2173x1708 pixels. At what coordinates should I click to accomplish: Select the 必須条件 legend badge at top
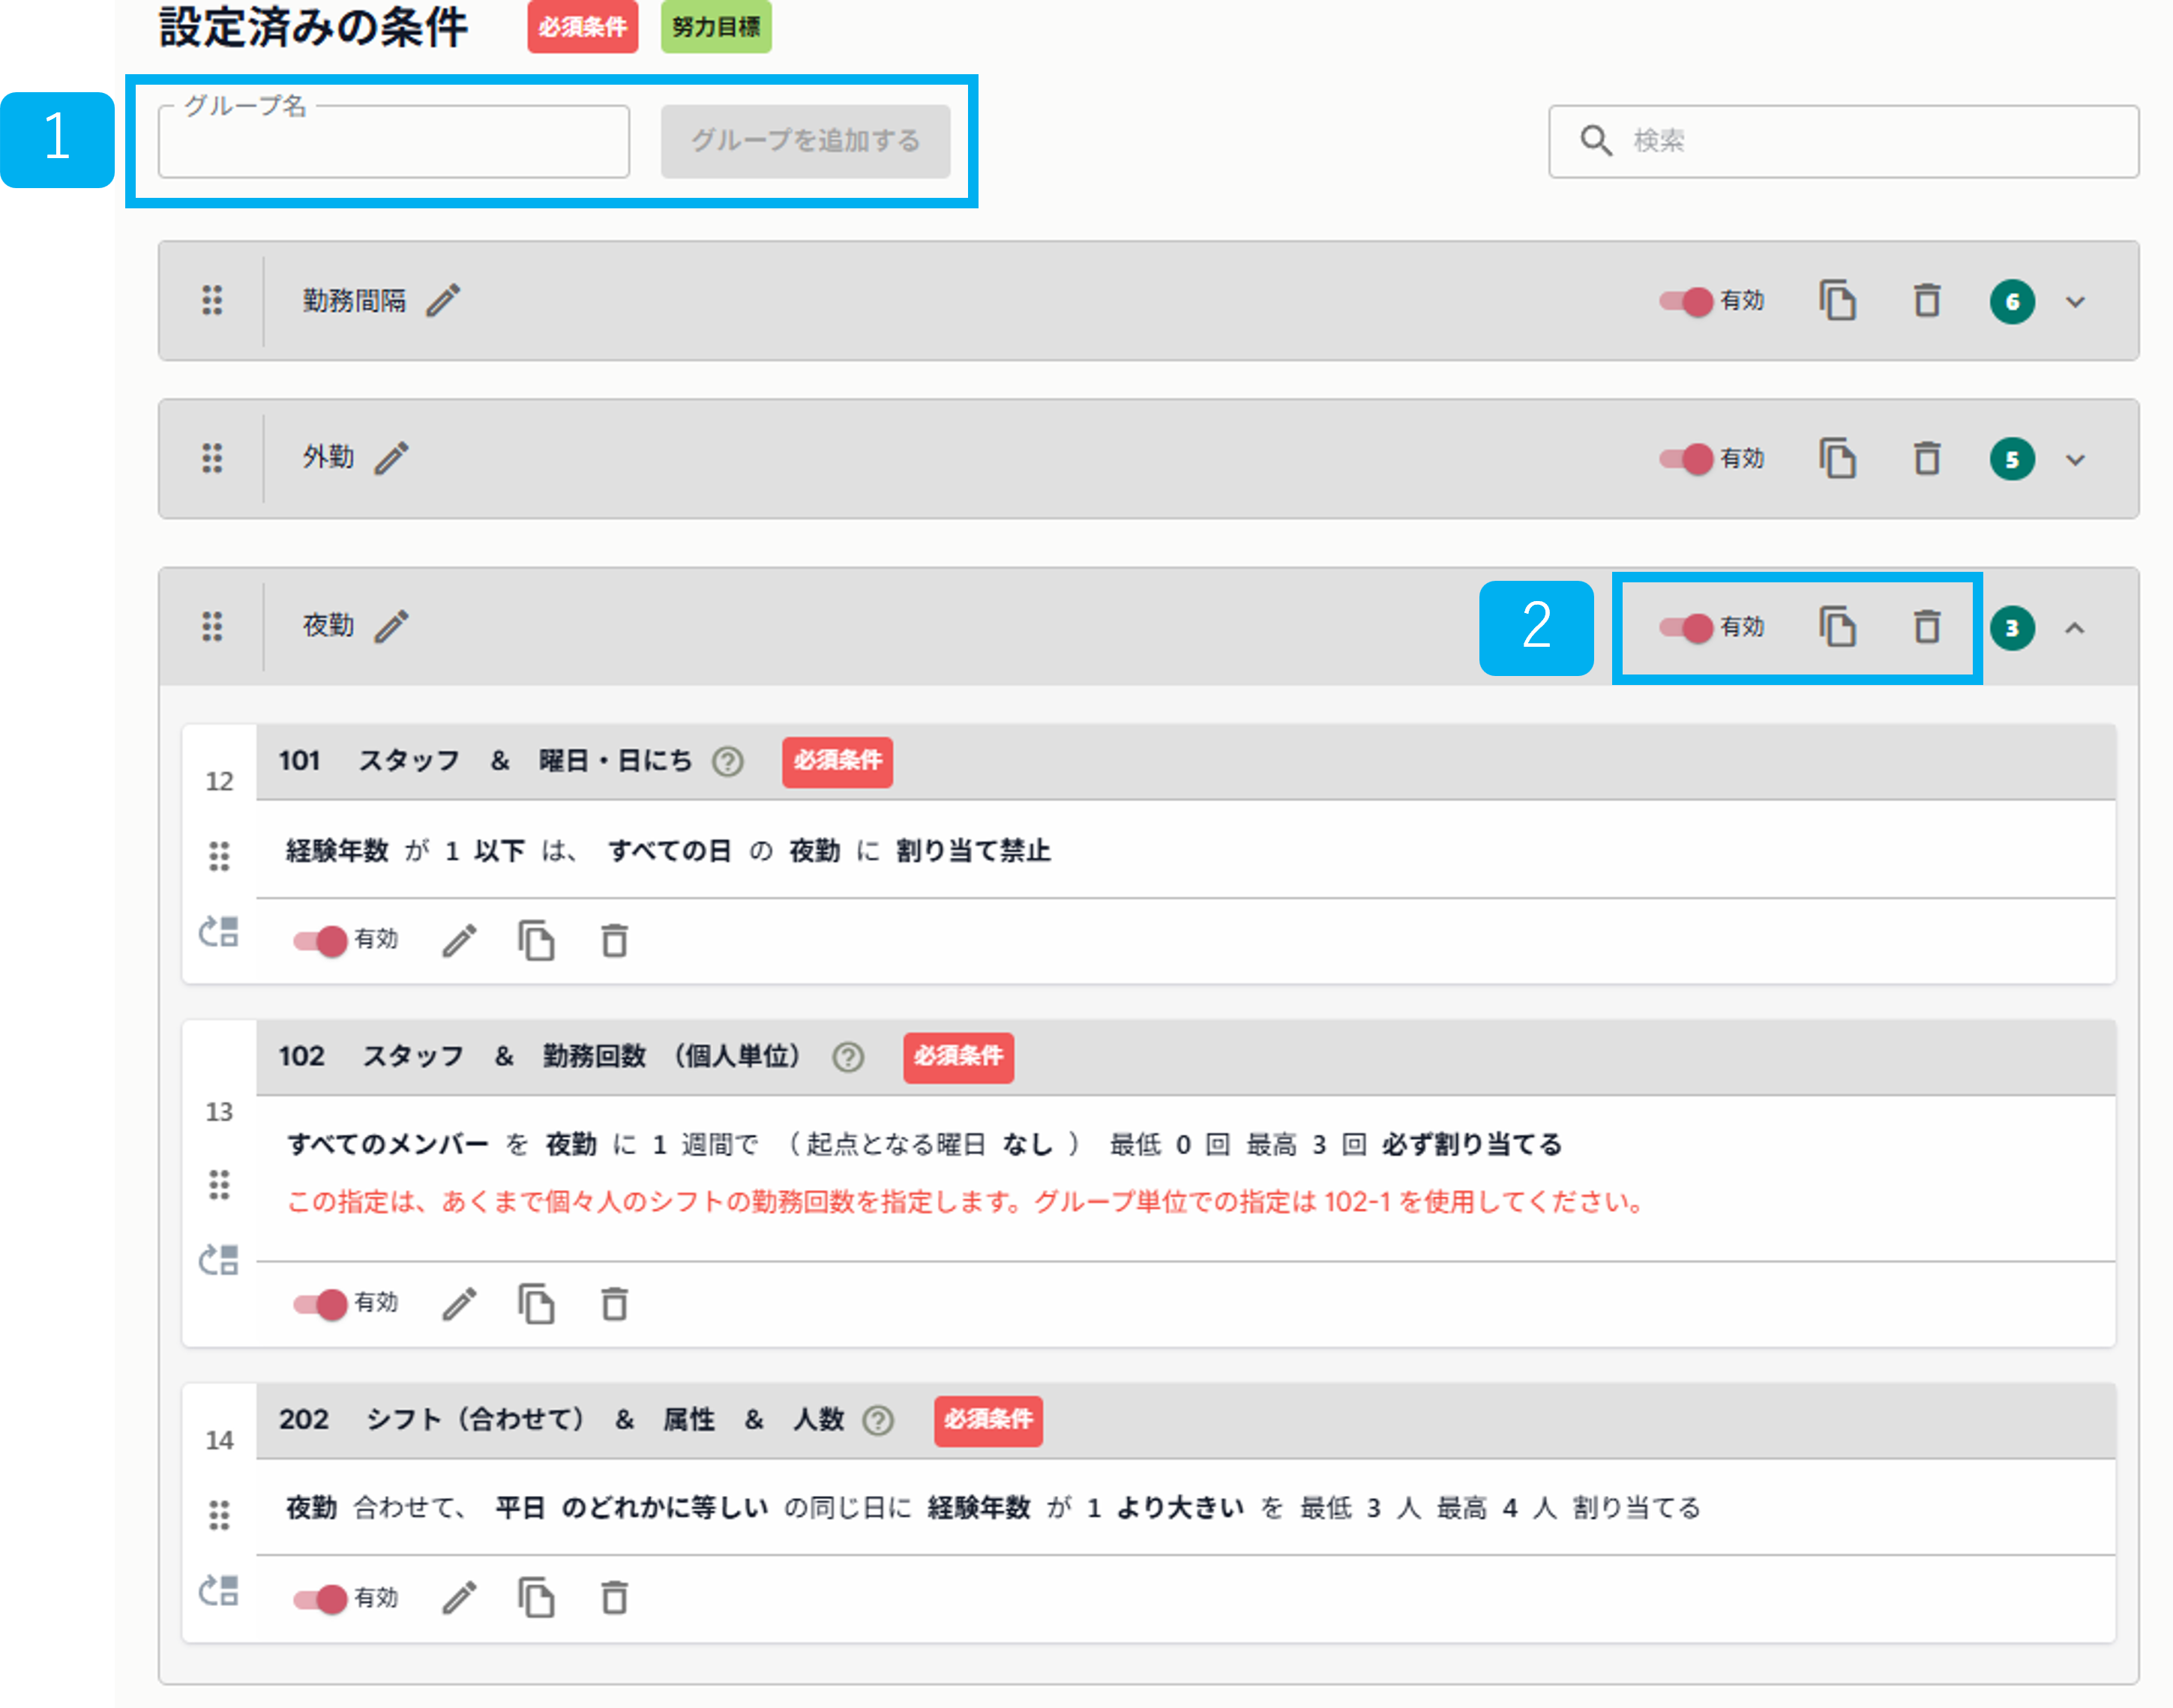[583, 28]
